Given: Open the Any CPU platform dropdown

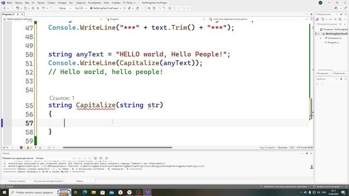Looking at the screenshot, I should point(81,8).
